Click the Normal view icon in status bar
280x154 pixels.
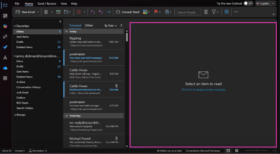(228, 151)
